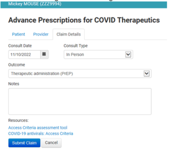Image resolution: width=191 pixels, height=159 pixels.
Task: Click the Advance Prescriptions for COVID Therapeutics heading
Action: 84,20
